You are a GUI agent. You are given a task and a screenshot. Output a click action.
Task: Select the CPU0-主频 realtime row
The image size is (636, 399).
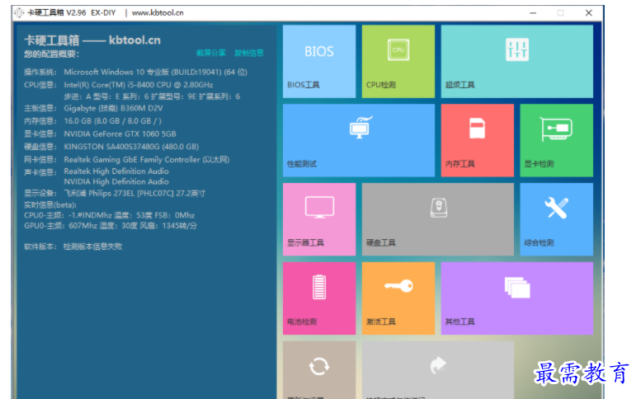[109, 215]
